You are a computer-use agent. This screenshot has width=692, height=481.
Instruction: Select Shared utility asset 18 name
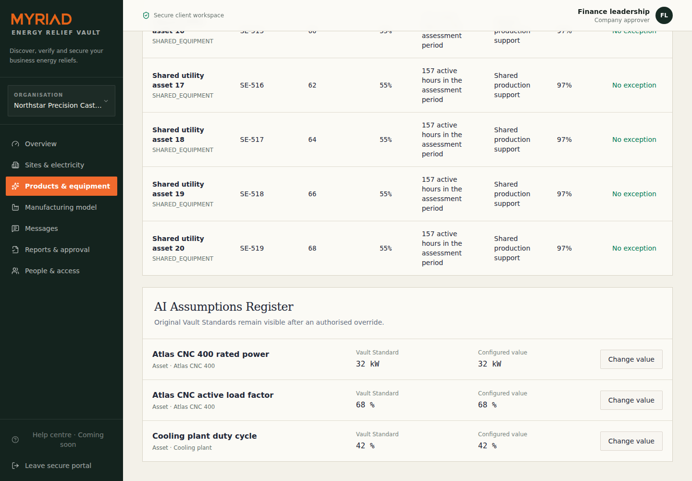click(x=178, y=135)
